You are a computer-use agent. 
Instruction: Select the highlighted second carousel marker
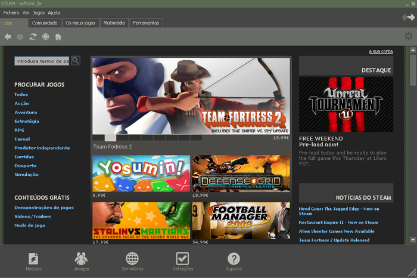110,138
